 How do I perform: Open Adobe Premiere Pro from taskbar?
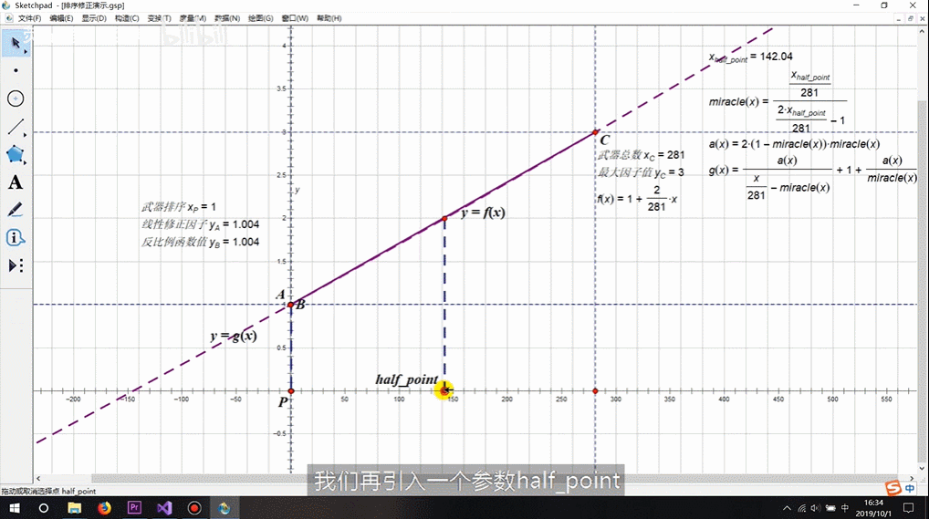click(x=134, y=508)
